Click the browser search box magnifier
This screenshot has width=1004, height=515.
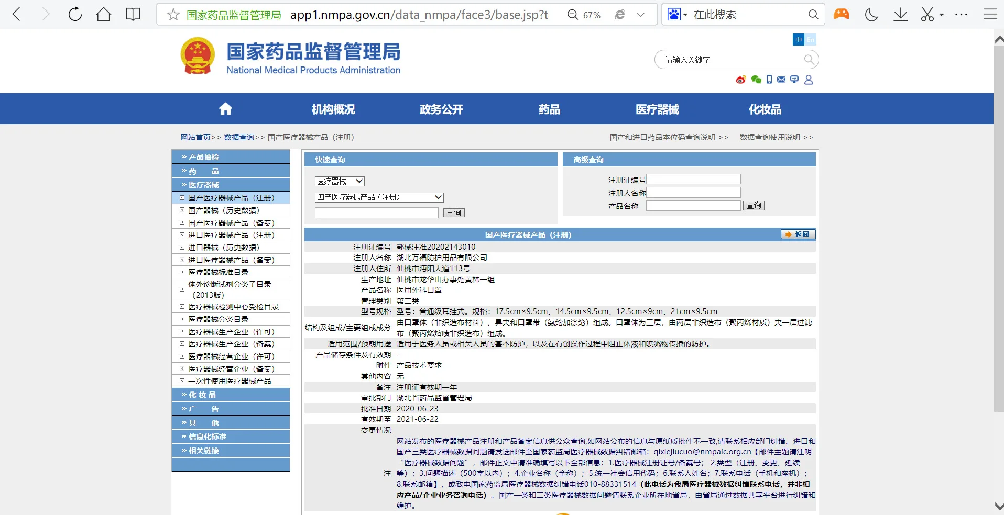click(813, 15)
